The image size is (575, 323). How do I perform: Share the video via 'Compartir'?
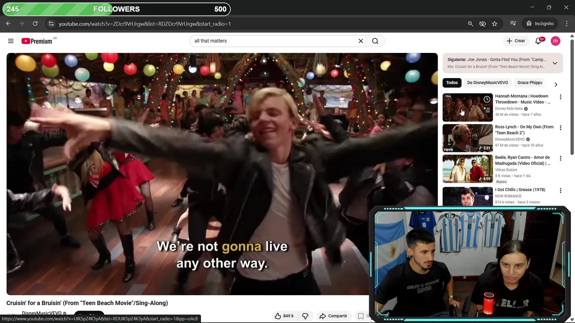point(333,316)
